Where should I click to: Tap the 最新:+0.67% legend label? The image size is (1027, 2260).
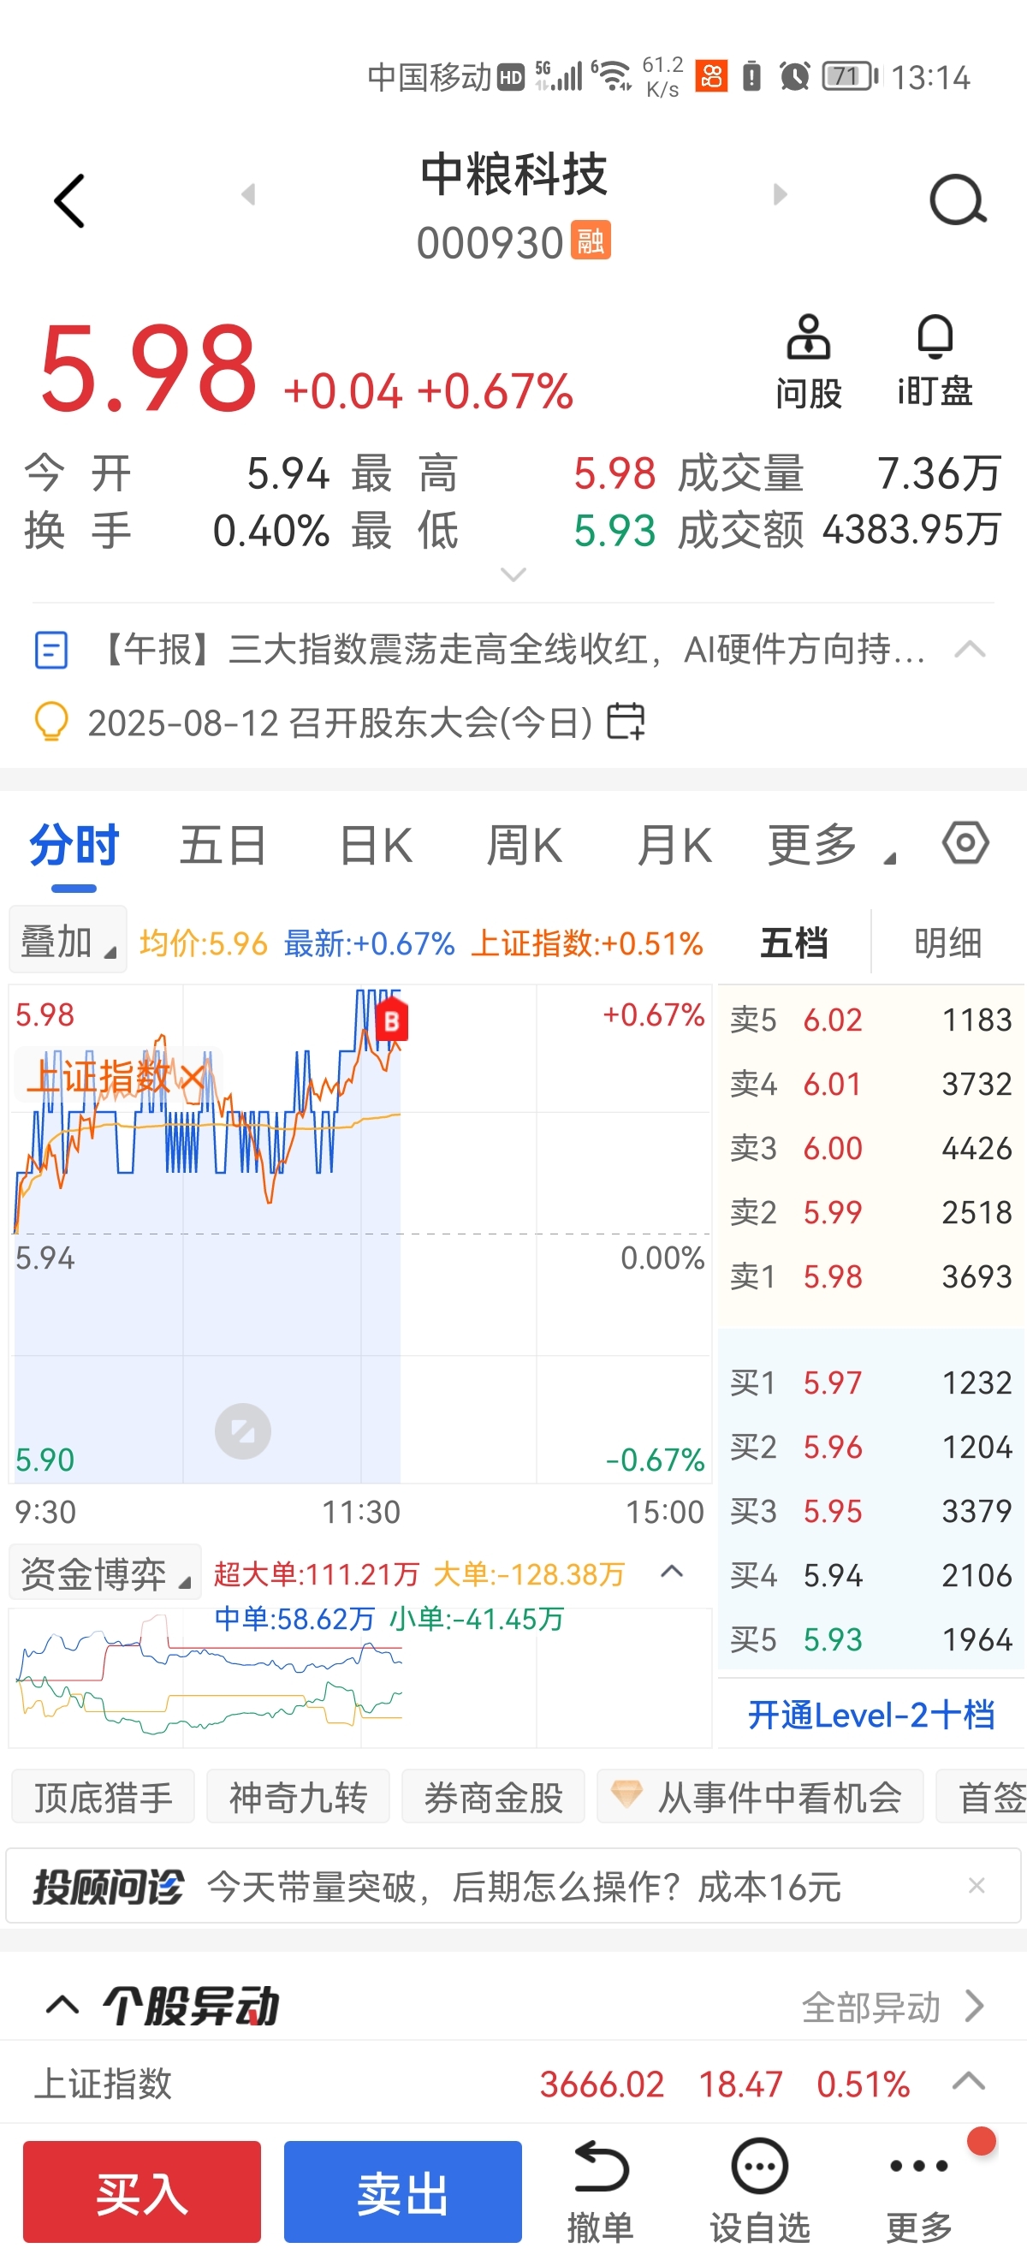coord(369,944)
